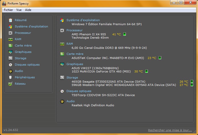This screenshot has height=135, width=198.
Task: Open Carte mère via its sidebar icon
Action: tap(10, 46)
